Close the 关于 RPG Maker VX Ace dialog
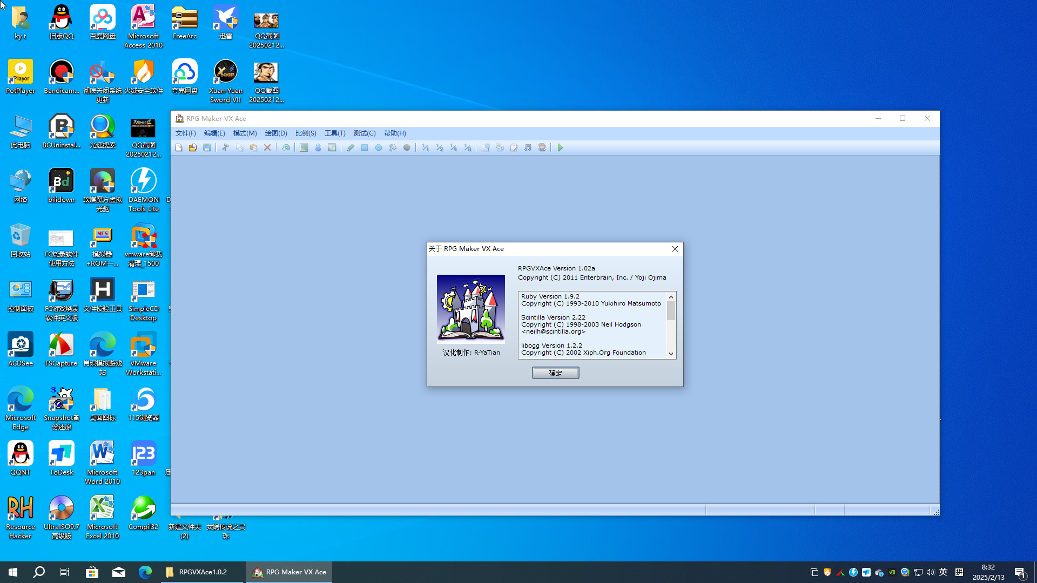The width and height of the screenshot is (1037, 583). pyautogui.click(x=675, y=249)
